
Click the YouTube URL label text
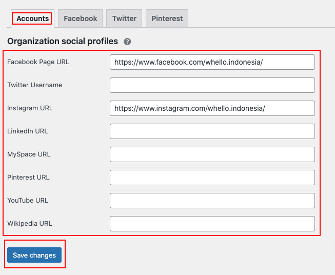coord(28,201)
